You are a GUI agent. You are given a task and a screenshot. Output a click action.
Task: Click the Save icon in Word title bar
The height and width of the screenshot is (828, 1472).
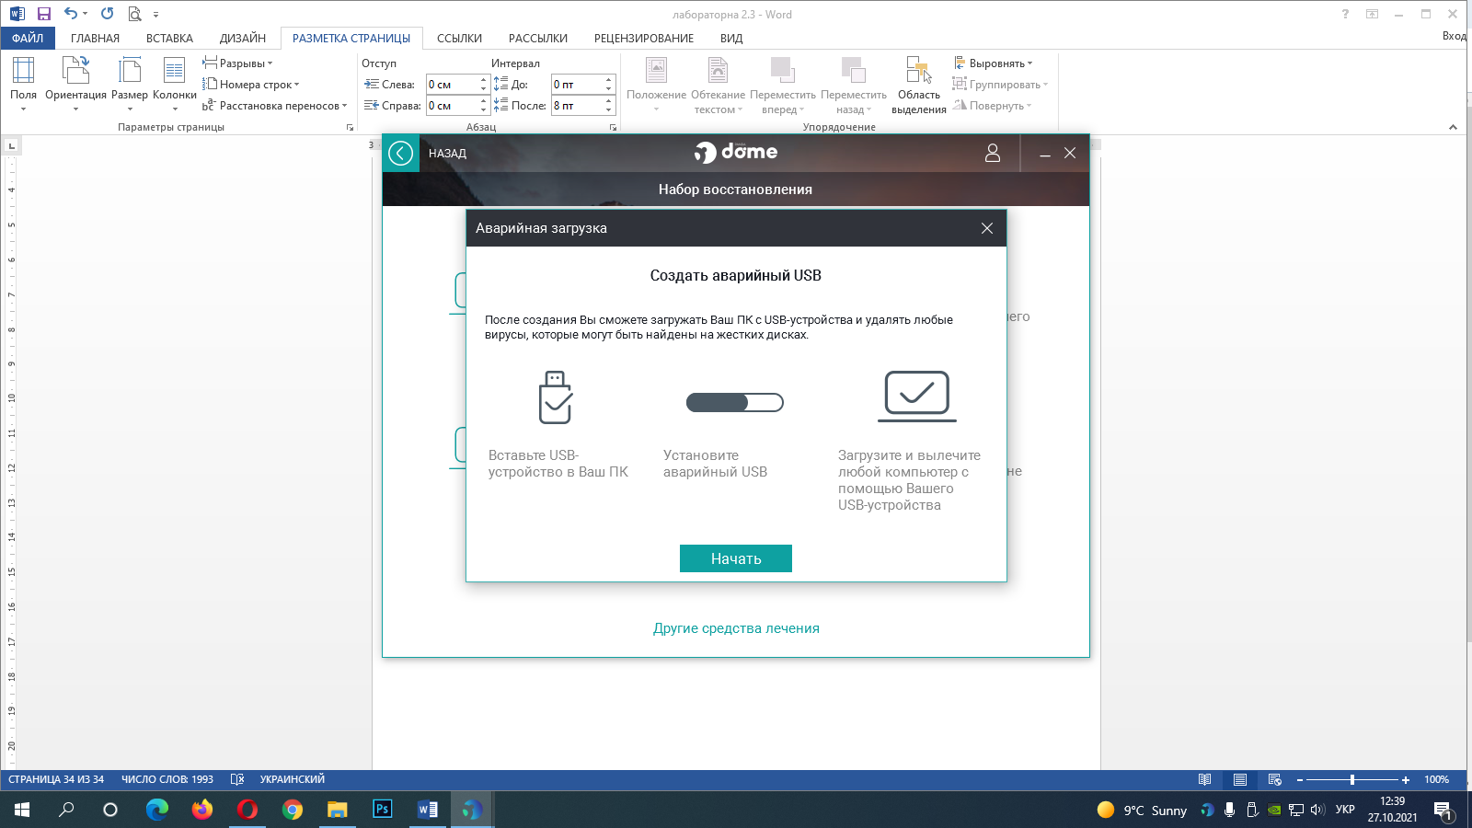43,14
